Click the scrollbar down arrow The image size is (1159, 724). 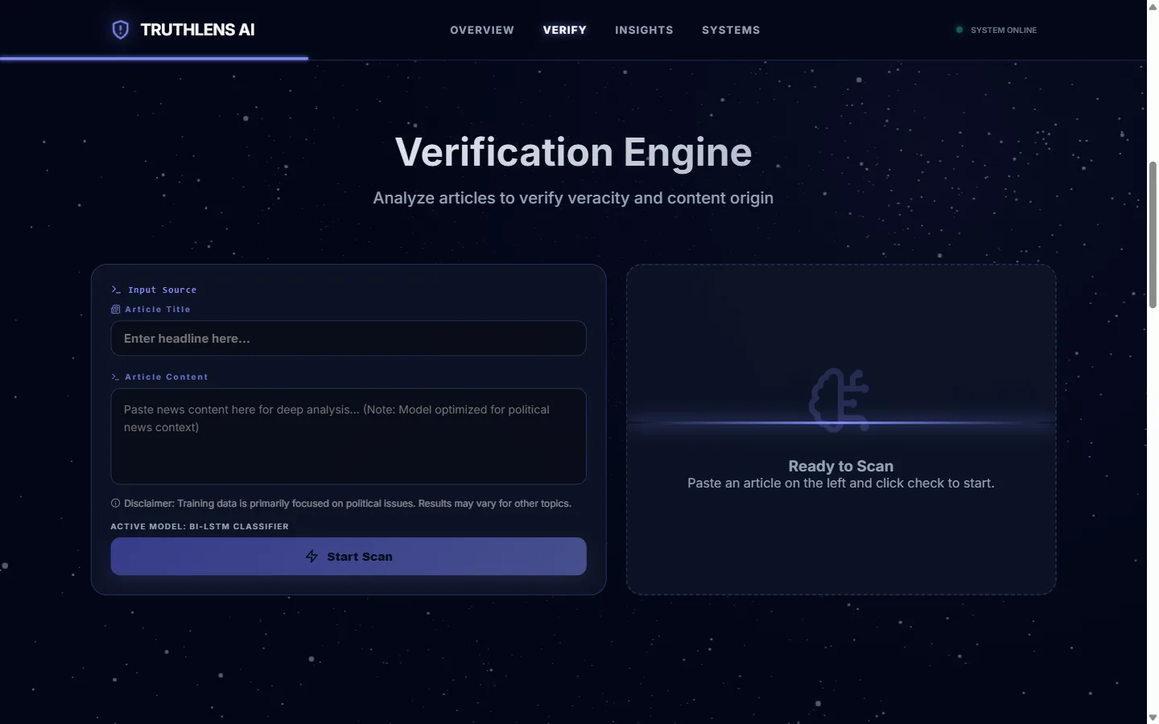click(1153, 718)
